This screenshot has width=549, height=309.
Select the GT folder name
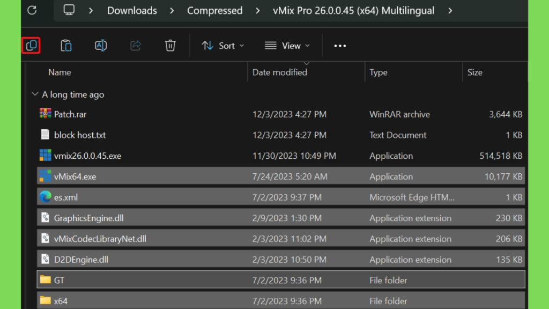click(59, 280)
